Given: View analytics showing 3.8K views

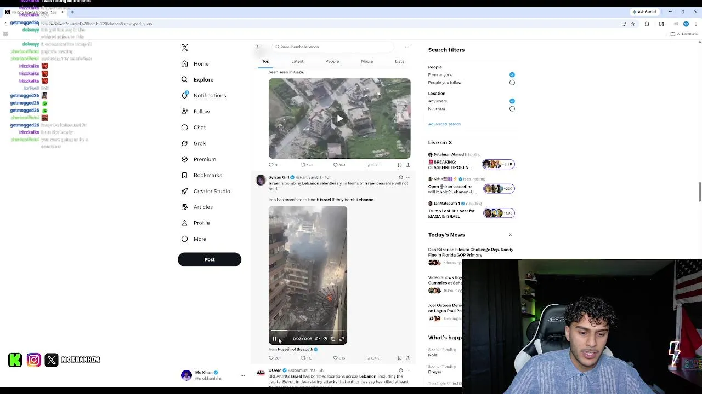Looking at the screenshot, I should click(372, 165).
